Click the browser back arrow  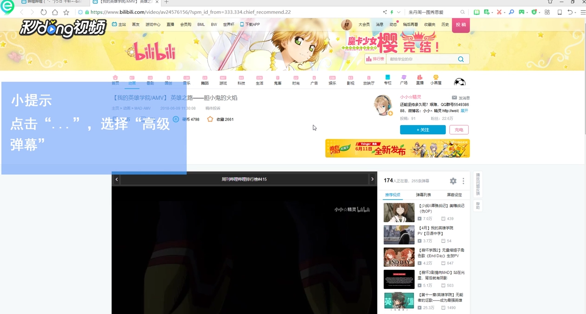point(21,12)
